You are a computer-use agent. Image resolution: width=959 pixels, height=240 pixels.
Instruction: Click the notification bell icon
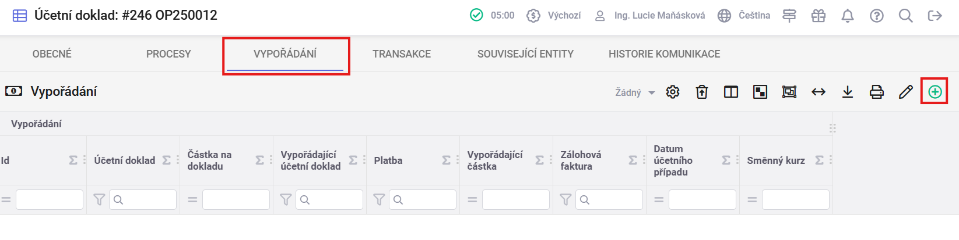click(848, 16)
